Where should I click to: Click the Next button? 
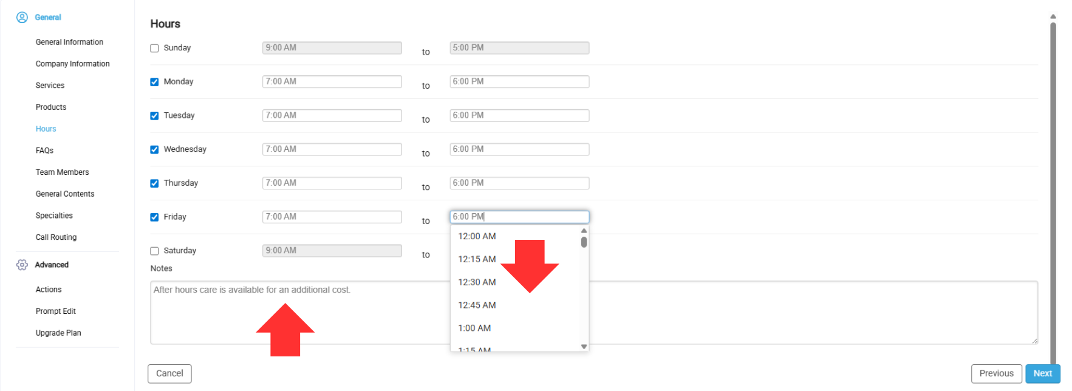[1042, 373]
